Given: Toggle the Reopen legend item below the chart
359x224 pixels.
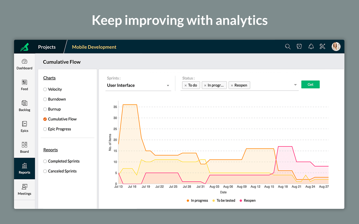Looking at the screenshot, I should tap(248, 200).
